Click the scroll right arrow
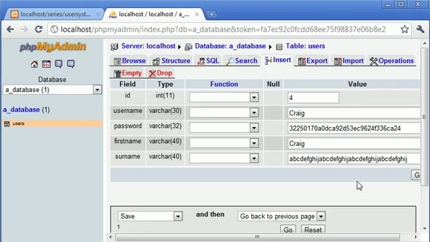Viewport: 430px width, 242px height. coord(416,237)
